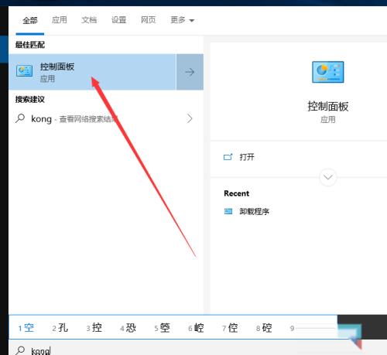Viewport: 387px width, 355px height.
Task: Choose IME candidate 2 孔
Action: pyautogui.click(x=60, y=328)
